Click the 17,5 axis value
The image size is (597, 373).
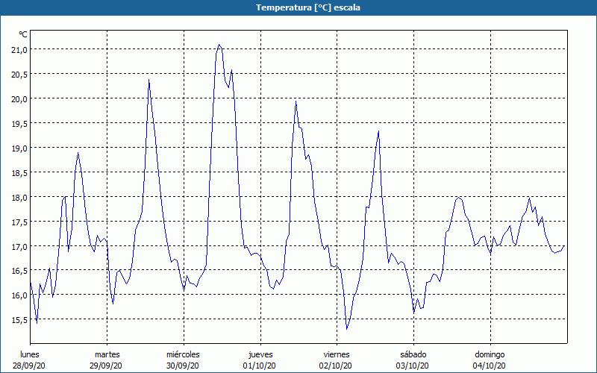tap(19, 222)
